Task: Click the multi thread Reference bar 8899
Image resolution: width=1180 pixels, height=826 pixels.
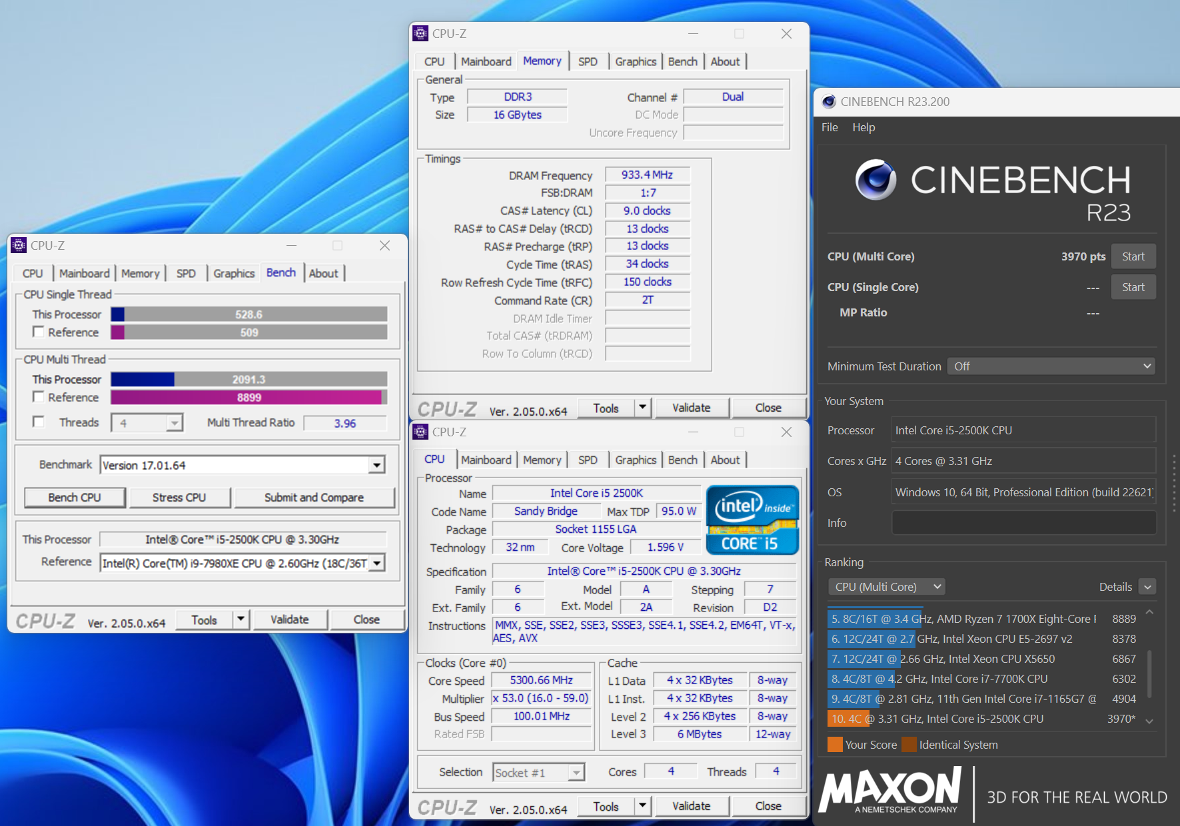Action: tap(249, 397)
